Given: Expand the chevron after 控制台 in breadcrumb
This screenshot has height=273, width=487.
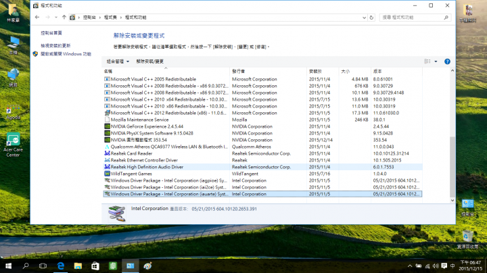Looking at the screenshot, I should click(x=100, y=18).
